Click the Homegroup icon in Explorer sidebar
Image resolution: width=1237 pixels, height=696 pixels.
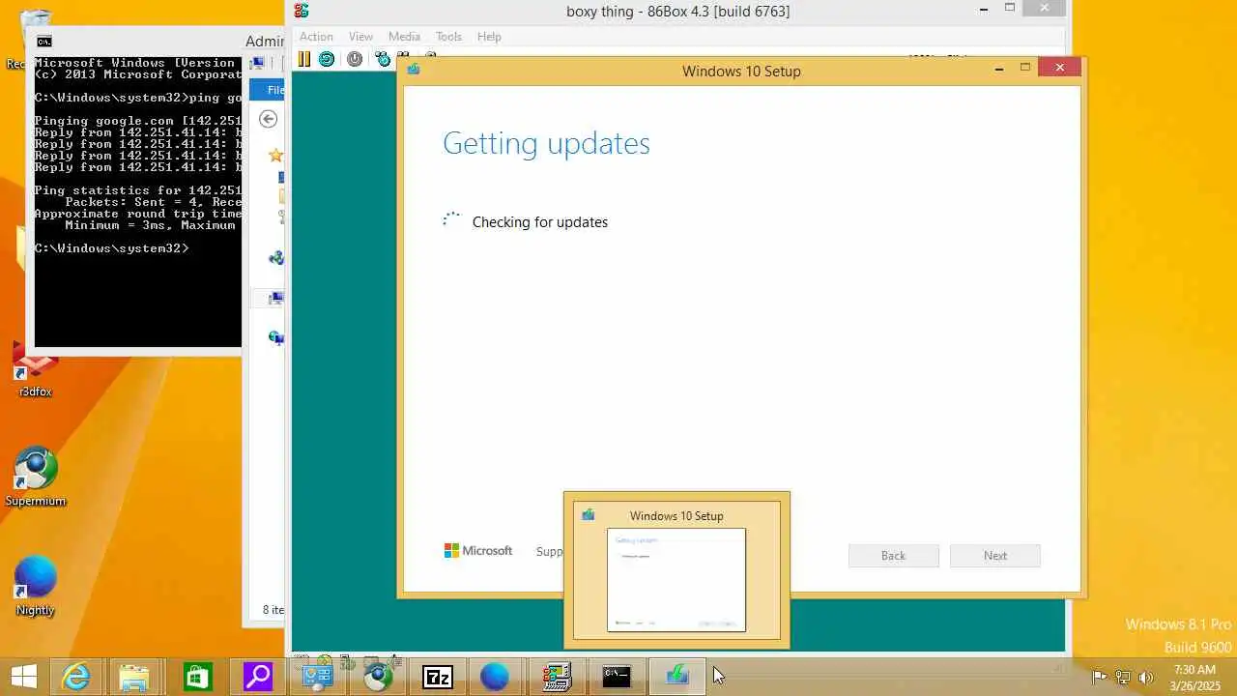276,258
